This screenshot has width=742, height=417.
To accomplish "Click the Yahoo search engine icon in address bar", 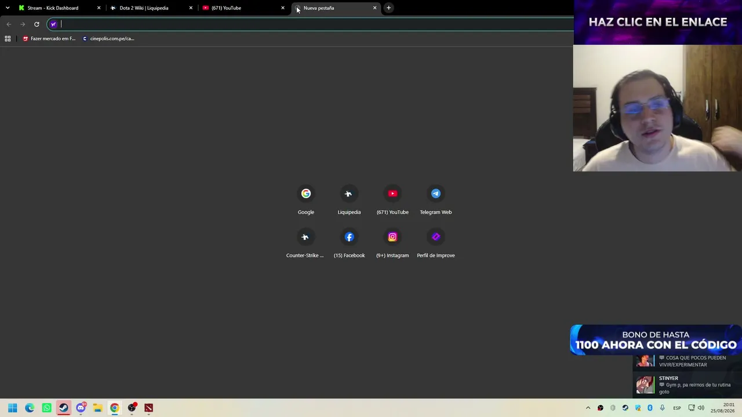I will pos(53,24).
